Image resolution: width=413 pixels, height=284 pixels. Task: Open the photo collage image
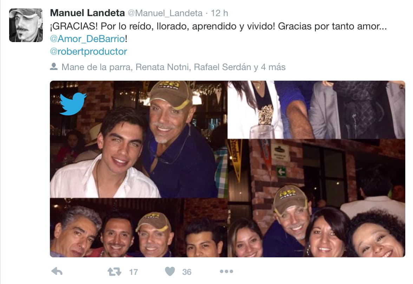pyautogui.click(x=228, y=169)
